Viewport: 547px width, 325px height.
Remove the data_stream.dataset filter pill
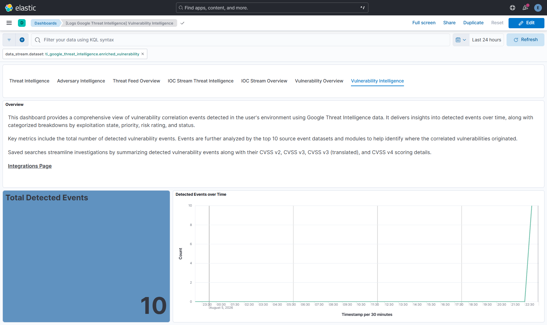click(143, 54)
